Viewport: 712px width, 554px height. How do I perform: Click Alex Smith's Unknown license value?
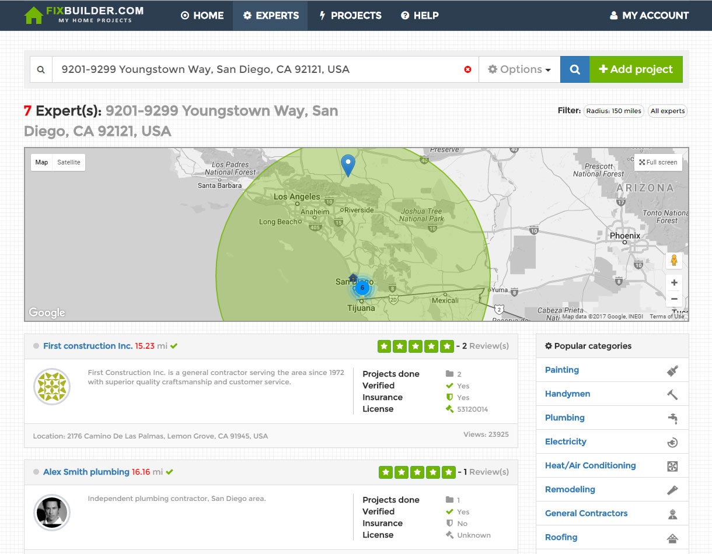[x=474, y=535]
